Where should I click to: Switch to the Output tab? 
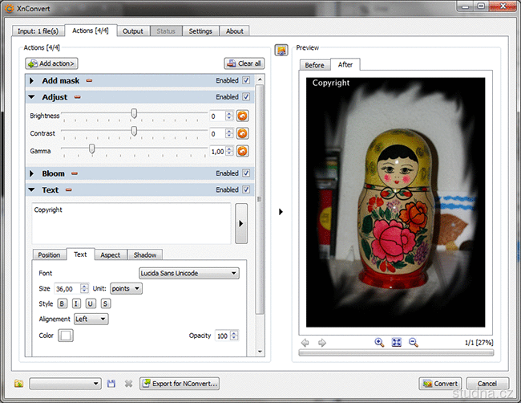(x=133, y=31)
